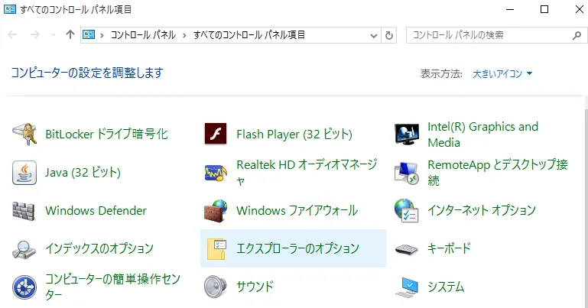Open the システム text link
This screenshot has width=588, height=308.
(x=446, y=287)
